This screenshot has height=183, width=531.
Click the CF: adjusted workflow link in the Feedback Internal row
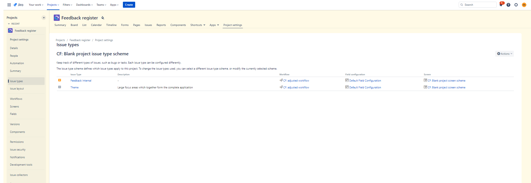coord(296,81)
